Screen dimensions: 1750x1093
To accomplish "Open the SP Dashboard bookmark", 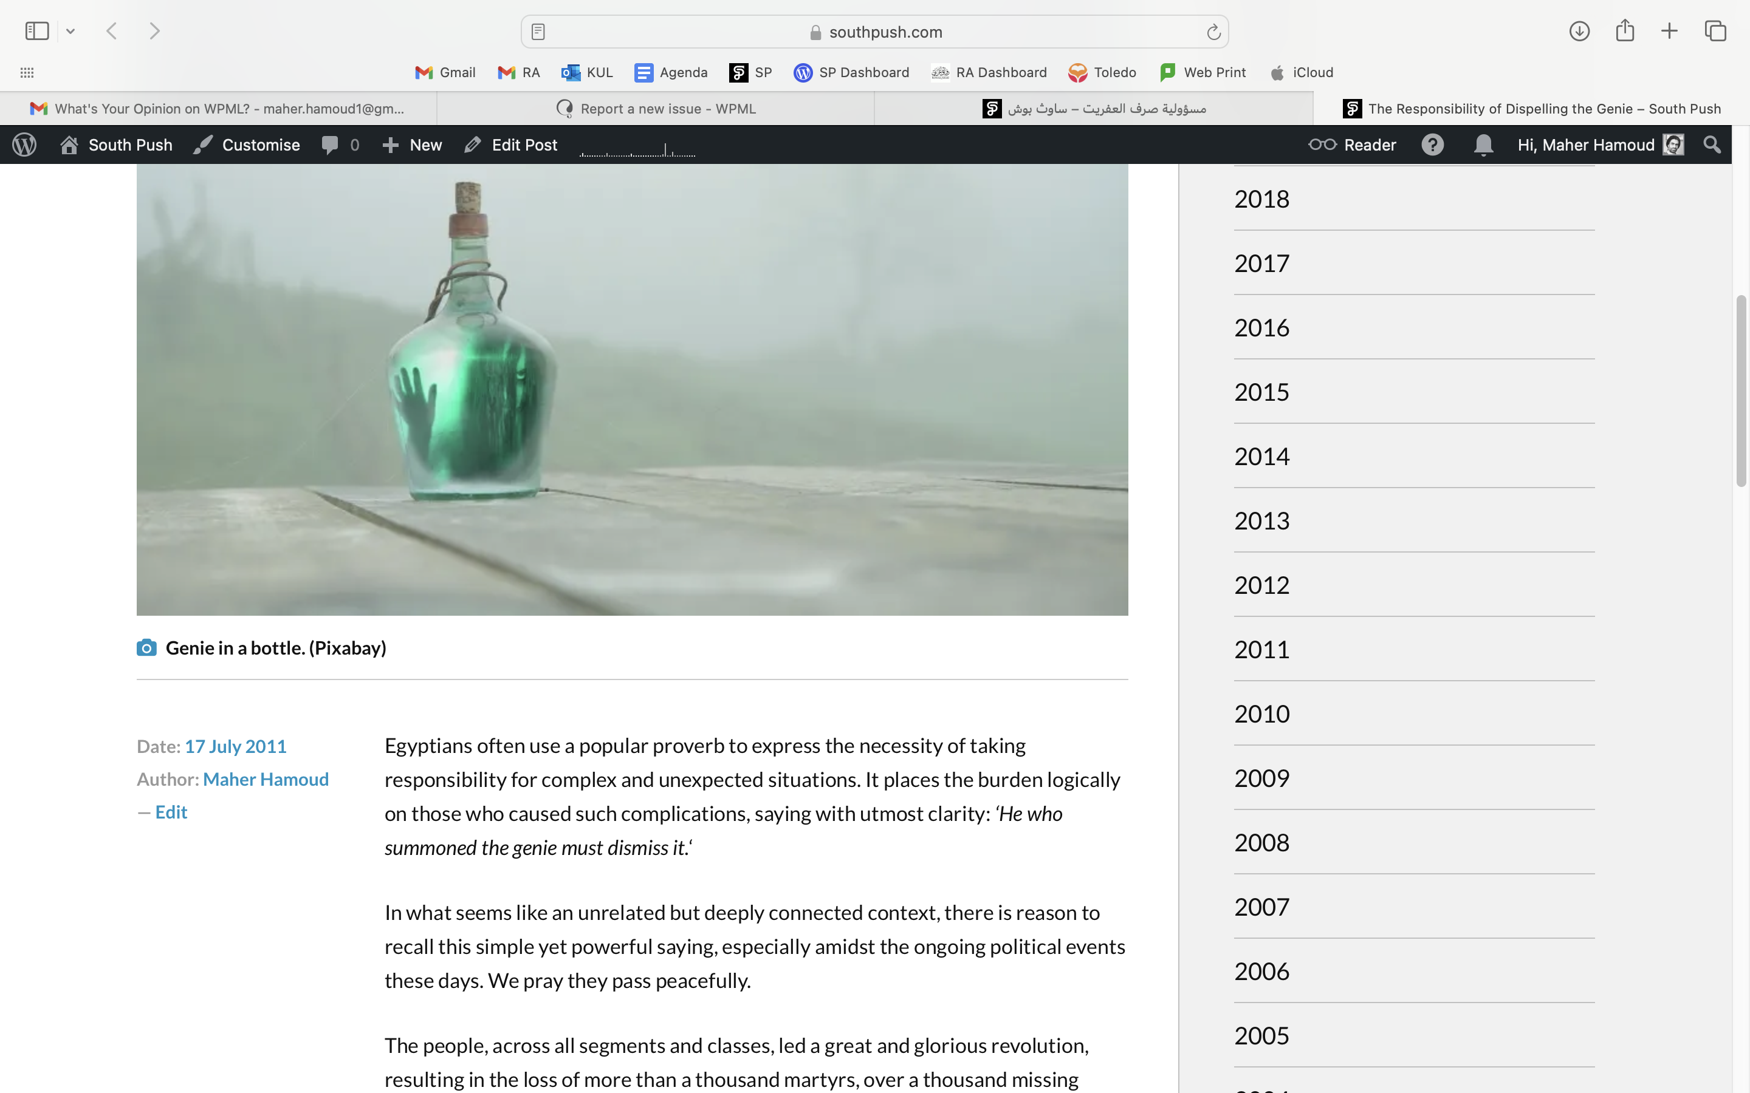I will click(851, 72).
